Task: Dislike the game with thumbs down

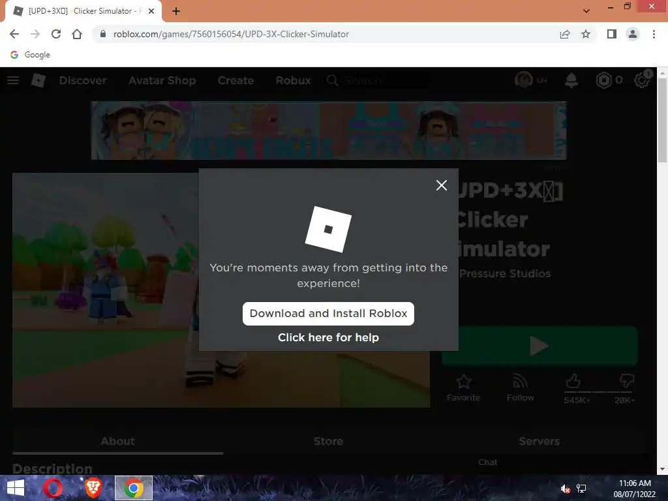Action: (626, 381)
